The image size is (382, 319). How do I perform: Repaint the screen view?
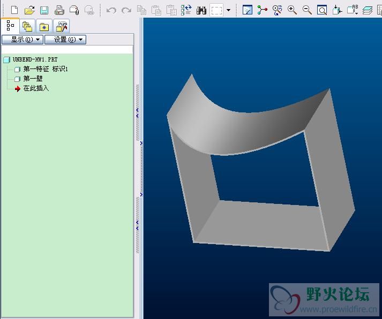248,10
